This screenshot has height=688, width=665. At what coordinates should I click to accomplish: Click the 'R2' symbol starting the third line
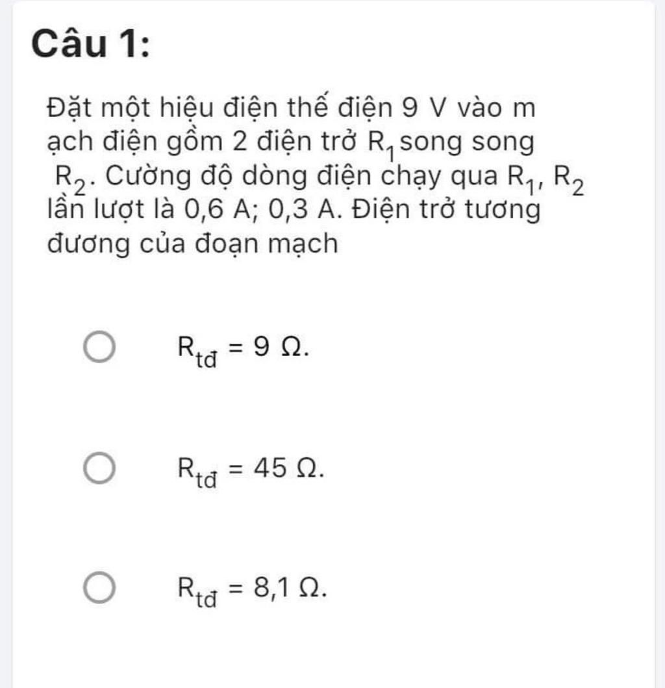pos(70,179)
